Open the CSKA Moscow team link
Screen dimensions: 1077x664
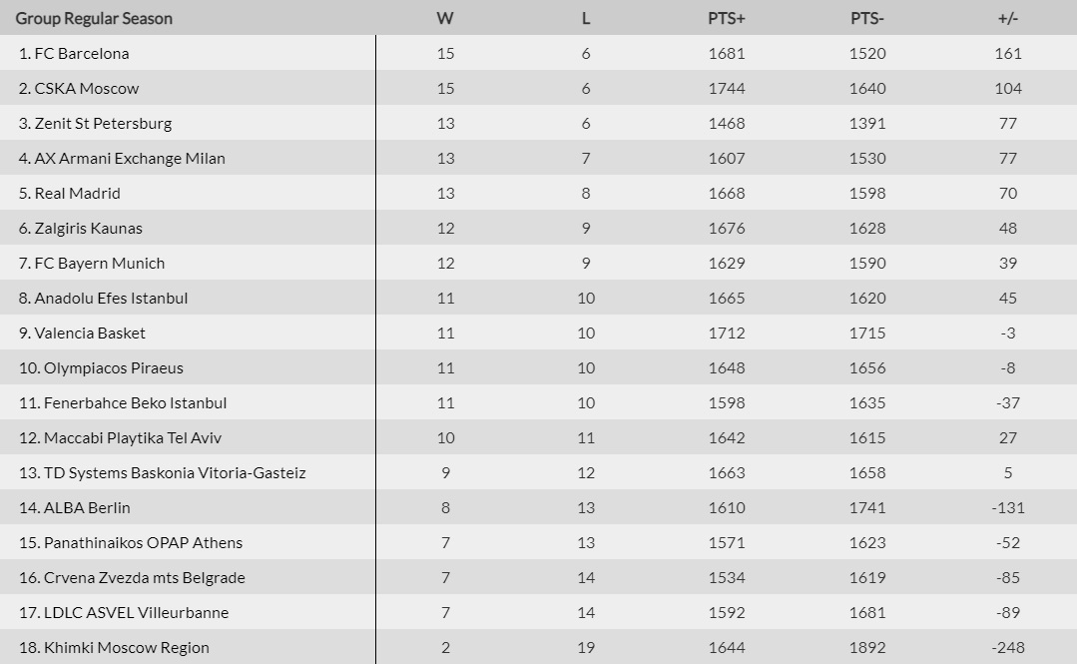(87, 89)
